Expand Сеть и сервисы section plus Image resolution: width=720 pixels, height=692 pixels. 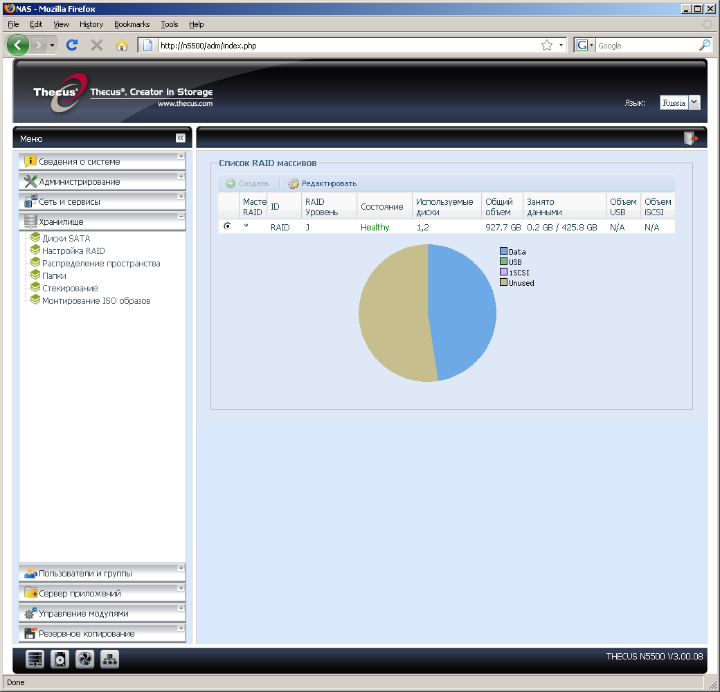(181, 197)
